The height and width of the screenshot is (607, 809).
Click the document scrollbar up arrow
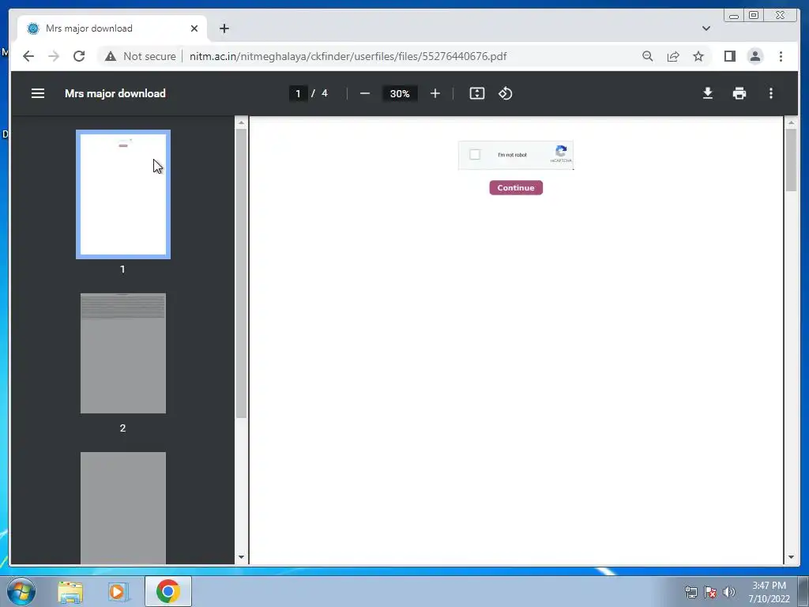(x=791, y=123)
